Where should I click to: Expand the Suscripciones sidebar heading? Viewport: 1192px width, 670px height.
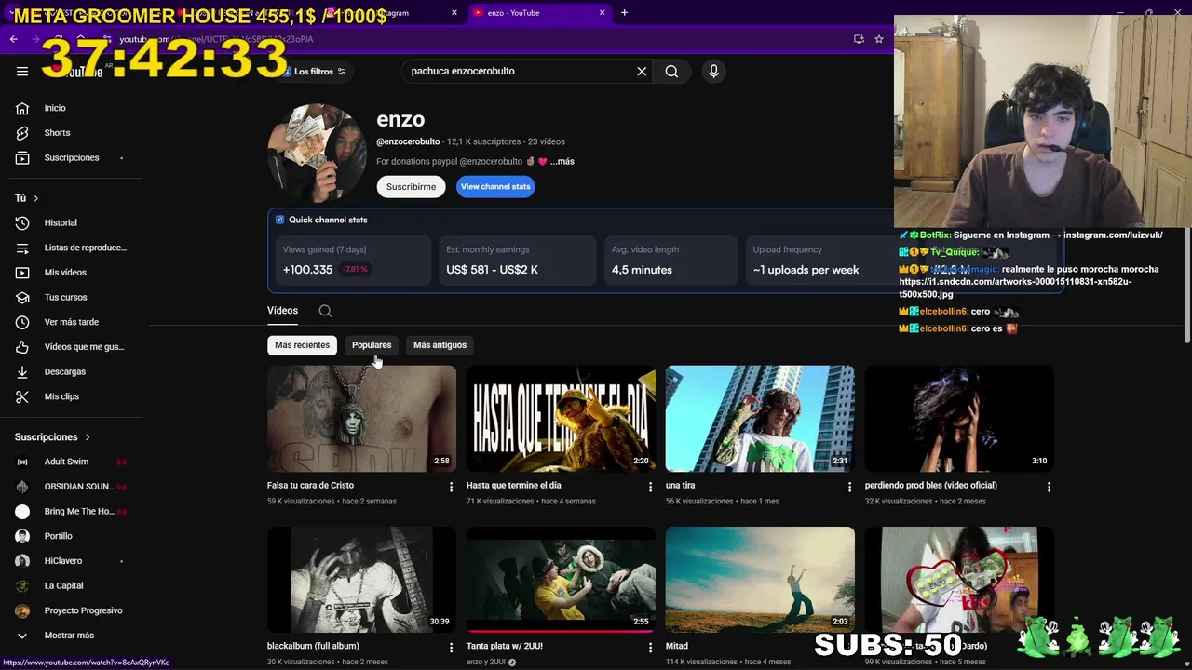(x=53, y=436)
